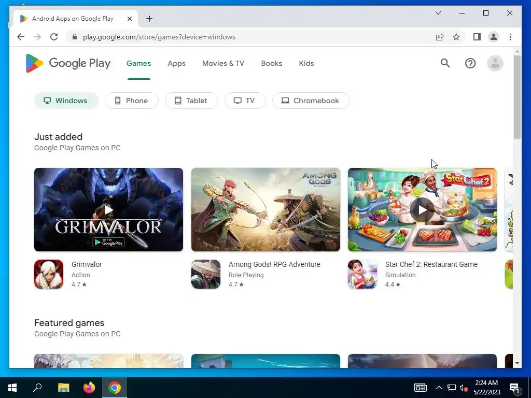Image resolution: width=531 pixels, height=398 pixels.
Task: Open the Grimvalor app icon
Action: click(49, 274)
